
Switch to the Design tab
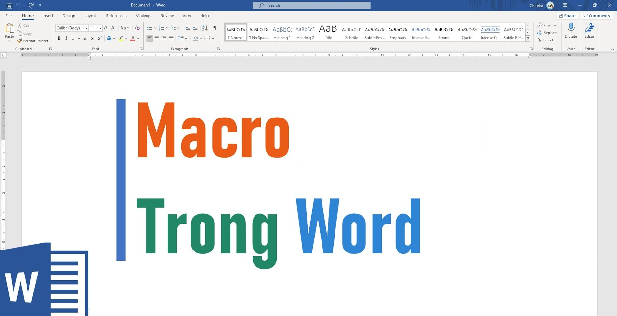(68, 16)
